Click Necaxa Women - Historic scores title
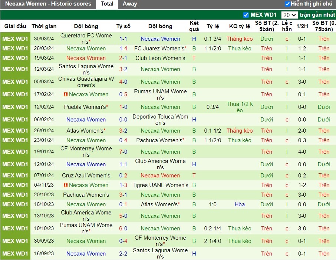 pyautogui.click(x=48, y=4)
